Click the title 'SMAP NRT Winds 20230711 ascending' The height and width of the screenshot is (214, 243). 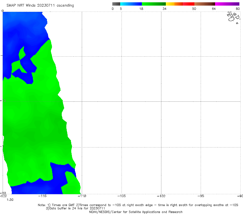40,5
